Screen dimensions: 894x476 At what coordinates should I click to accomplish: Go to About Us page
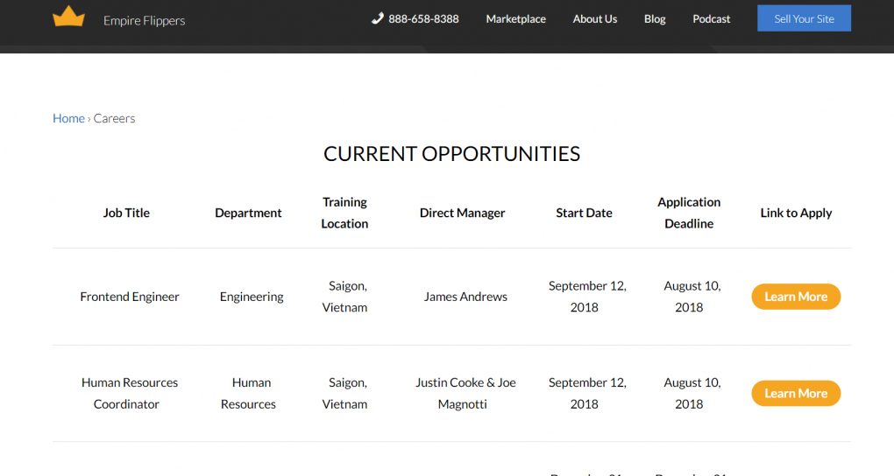click(x=594, y=18)
